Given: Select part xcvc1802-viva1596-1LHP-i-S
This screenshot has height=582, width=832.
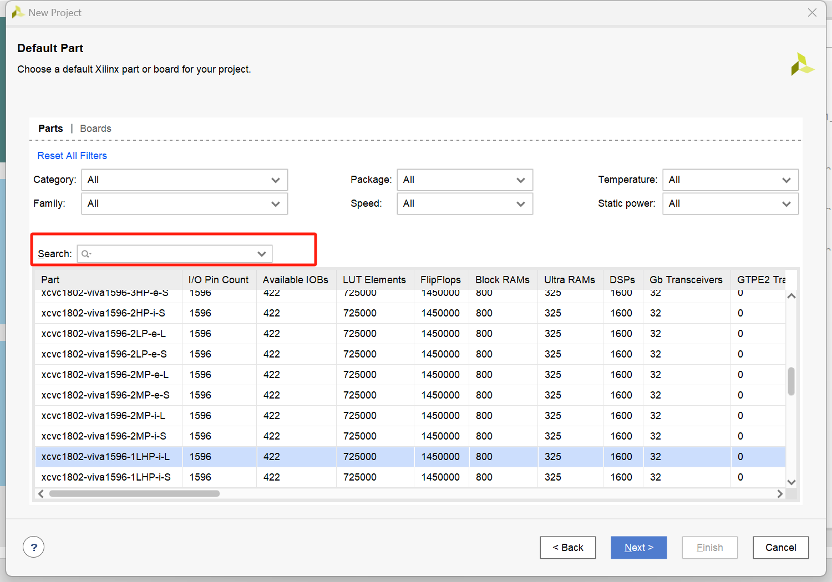Looking at the screenshot, I should (410, 477).
